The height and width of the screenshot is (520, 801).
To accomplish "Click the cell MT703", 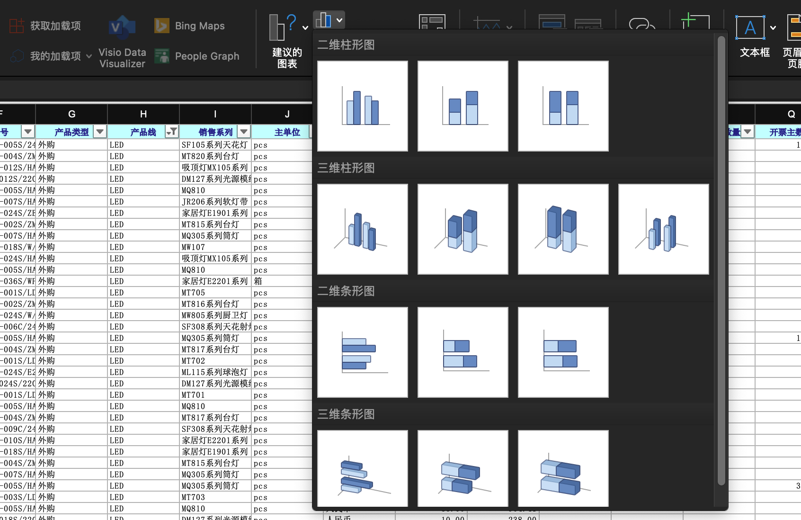I will click(215, 497).
